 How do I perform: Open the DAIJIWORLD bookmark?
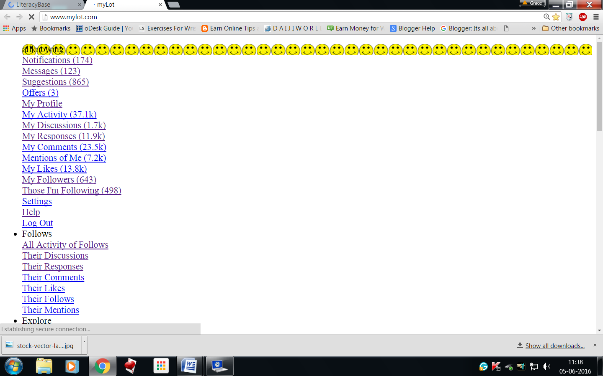[x=293, y=28]
